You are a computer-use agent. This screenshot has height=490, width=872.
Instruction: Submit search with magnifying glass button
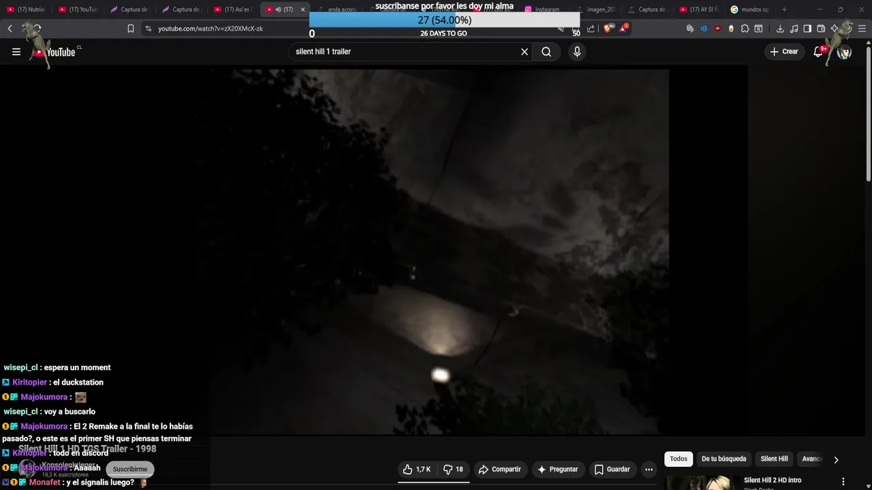click(546, 52)
